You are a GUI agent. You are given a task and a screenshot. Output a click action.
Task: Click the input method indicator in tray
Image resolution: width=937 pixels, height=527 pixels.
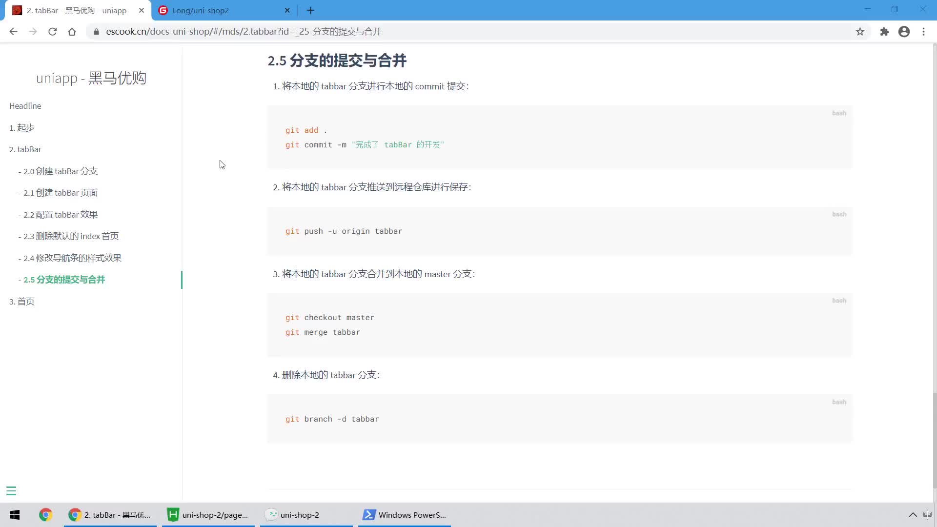(x=927, y=515)
